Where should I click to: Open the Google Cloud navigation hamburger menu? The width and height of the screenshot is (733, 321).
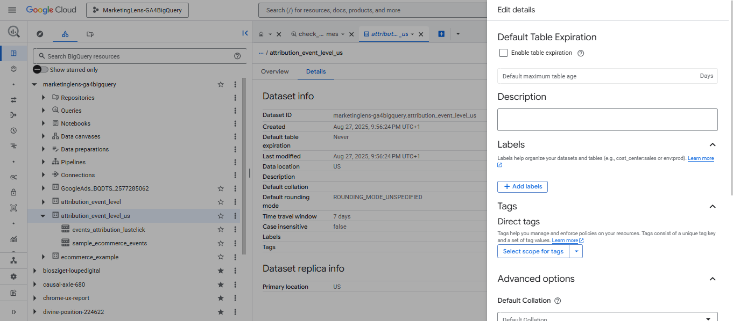(12, 10)
